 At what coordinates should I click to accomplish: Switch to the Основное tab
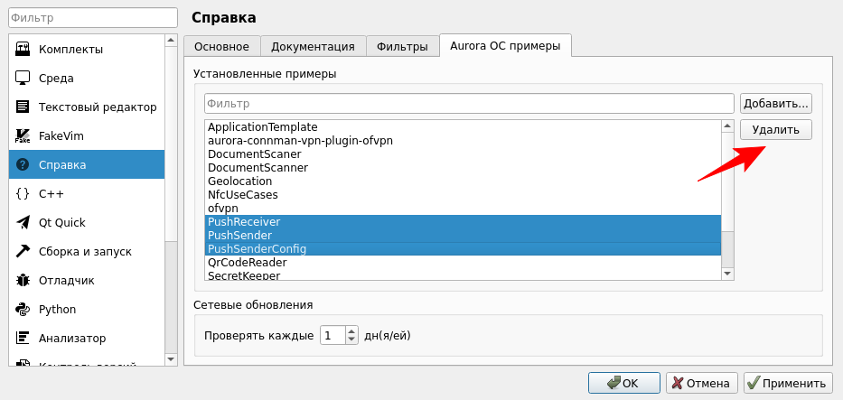221,46
